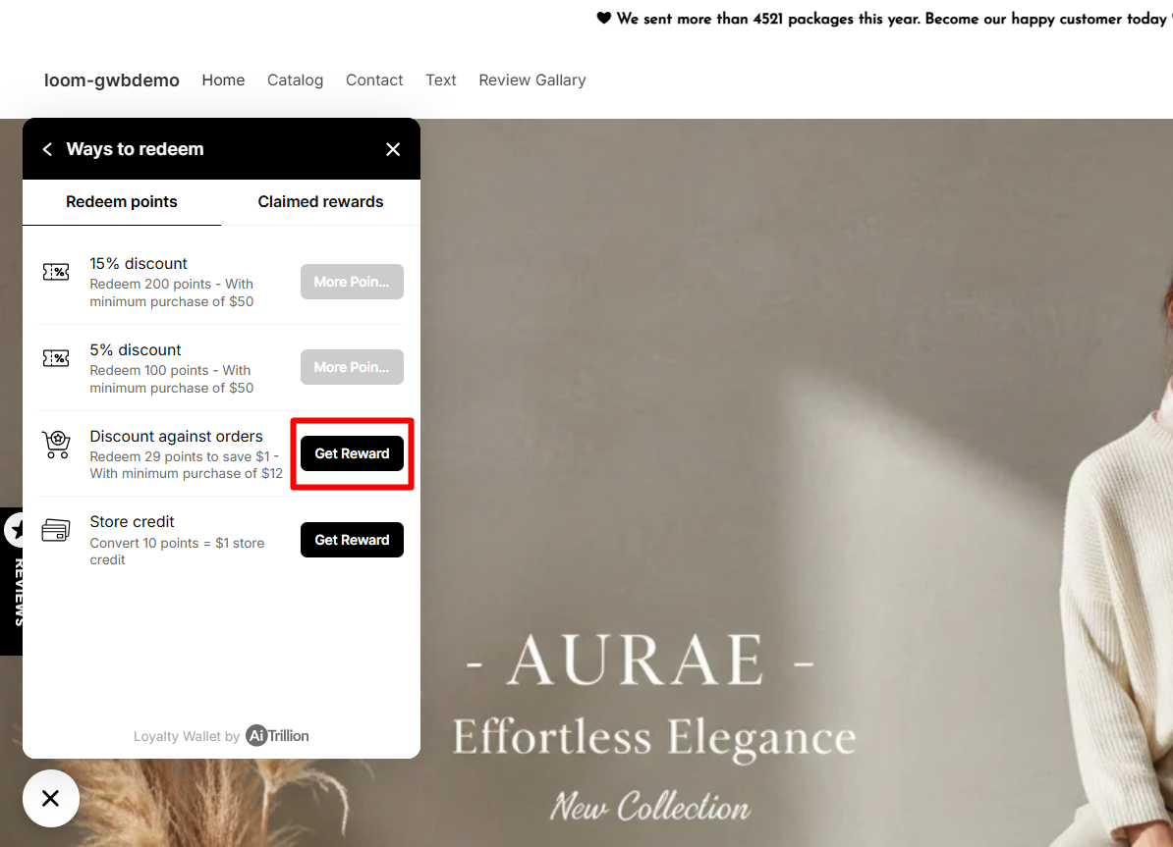Image resolution: width=1173 pixels, height=847 pixels.
Task: Open the Reviews side tab star icon
Action: pos(15,529)
